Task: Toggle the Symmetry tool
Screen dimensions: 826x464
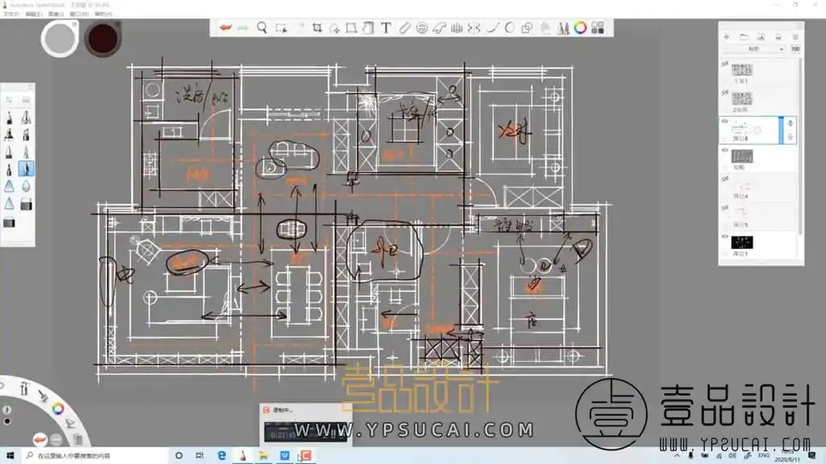Action: coord(474,28)
